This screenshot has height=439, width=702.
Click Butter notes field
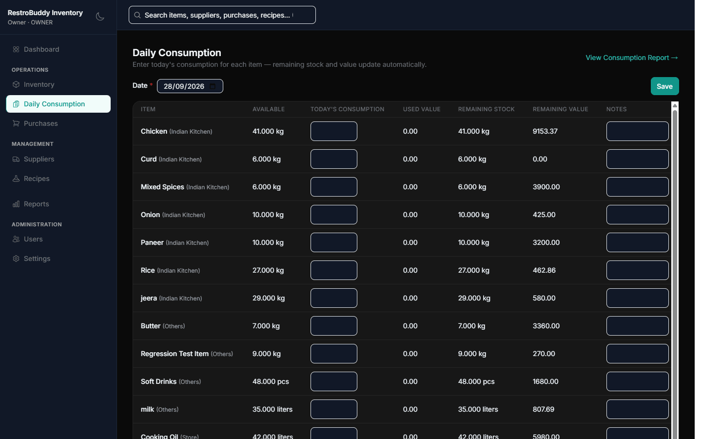[638, 326]
